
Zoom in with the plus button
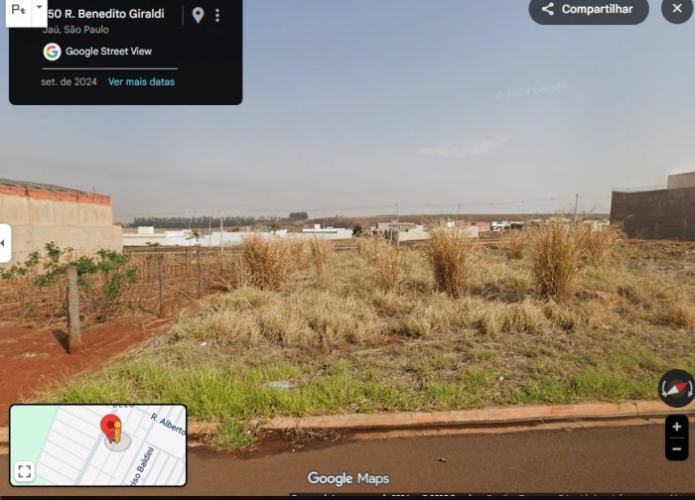point(676,427)
